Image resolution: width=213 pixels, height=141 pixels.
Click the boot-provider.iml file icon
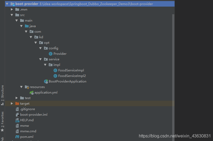pos(17,115)
